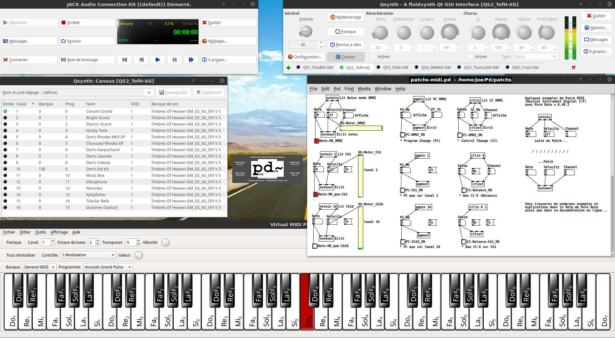Open the Chorus Type dropdown set to Sinus

(535, 56)
